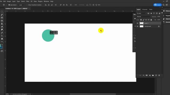Screen dimensions: 170x95
Task: Filter for pixel layers icon
Action: (148, 13)
